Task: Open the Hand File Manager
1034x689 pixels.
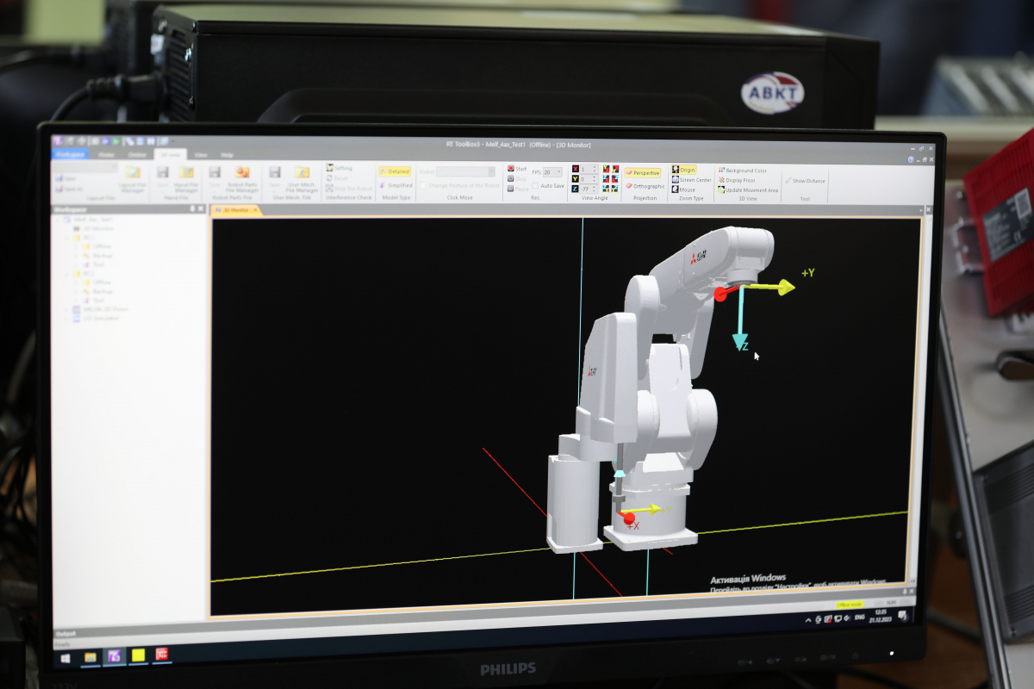Action: click(186, 177)
